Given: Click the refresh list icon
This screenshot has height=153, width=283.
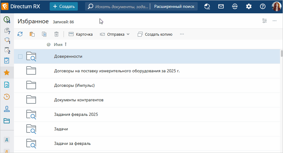Looking at the screenshot, I should pyautogui.click(x=20, y=34).
